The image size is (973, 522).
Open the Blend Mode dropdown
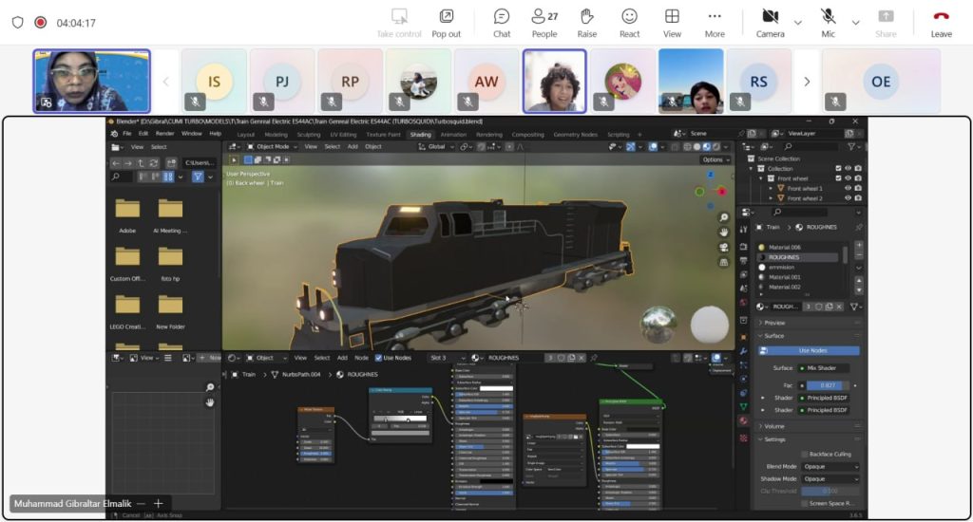(x=830, y=467)
